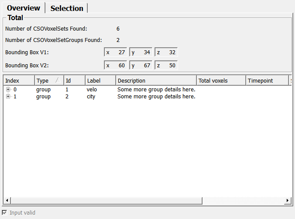Click Bounding Box V1 x field
The width and height of the screenshot is (295, 219).
coord(116,52)
